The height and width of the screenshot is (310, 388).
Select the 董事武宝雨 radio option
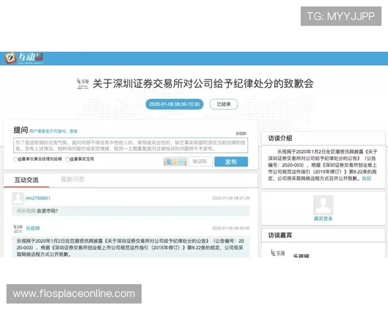click(67, 160)
